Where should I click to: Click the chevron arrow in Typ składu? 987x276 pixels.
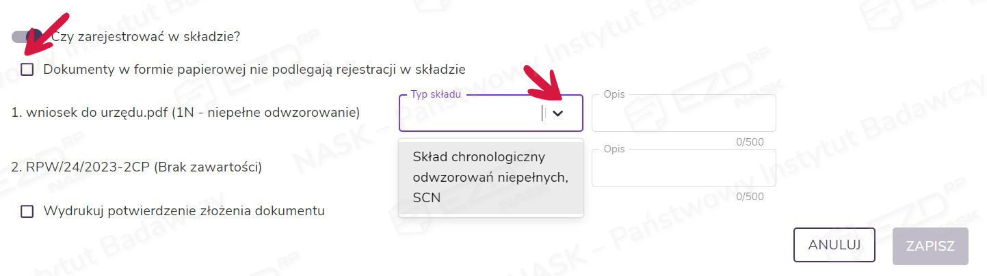[557, 113]
